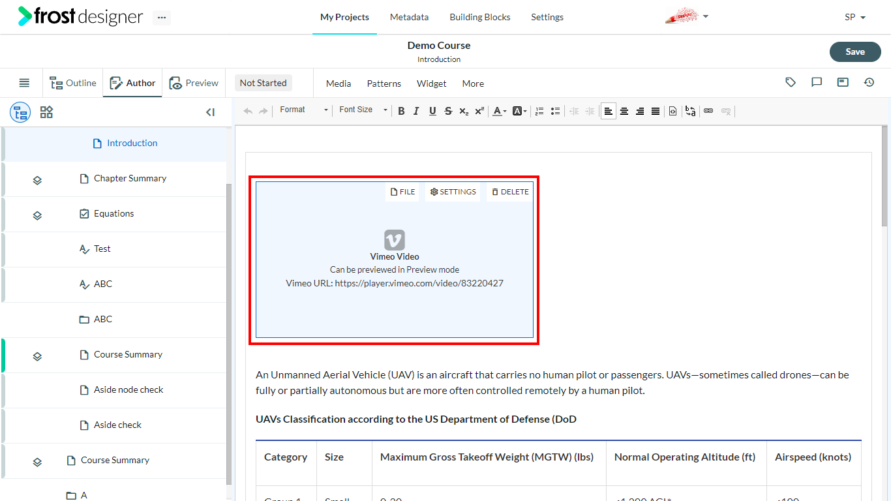Image resolution: width=891 pixels, height=501 pixels.
Task: Click the Redo arrow
Action: (263, 111)
